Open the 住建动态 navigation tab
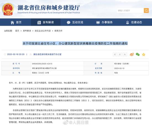152x126 pixels. pyautogui.click(x=134, y=22)
